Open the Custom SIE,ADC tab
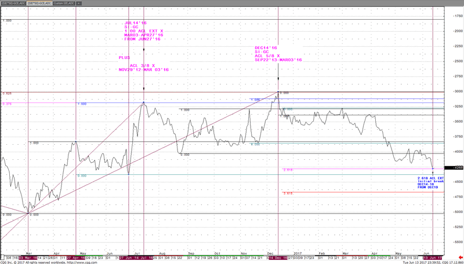Image resolution: width=464 pixels, height=264 pixels. point(64,3)
